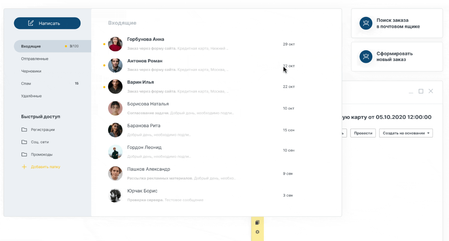Image resolution: width=449 pixels, height=241 pixels.
Task: Click the stacked pages icon above the gear
Action: [258, 223]
